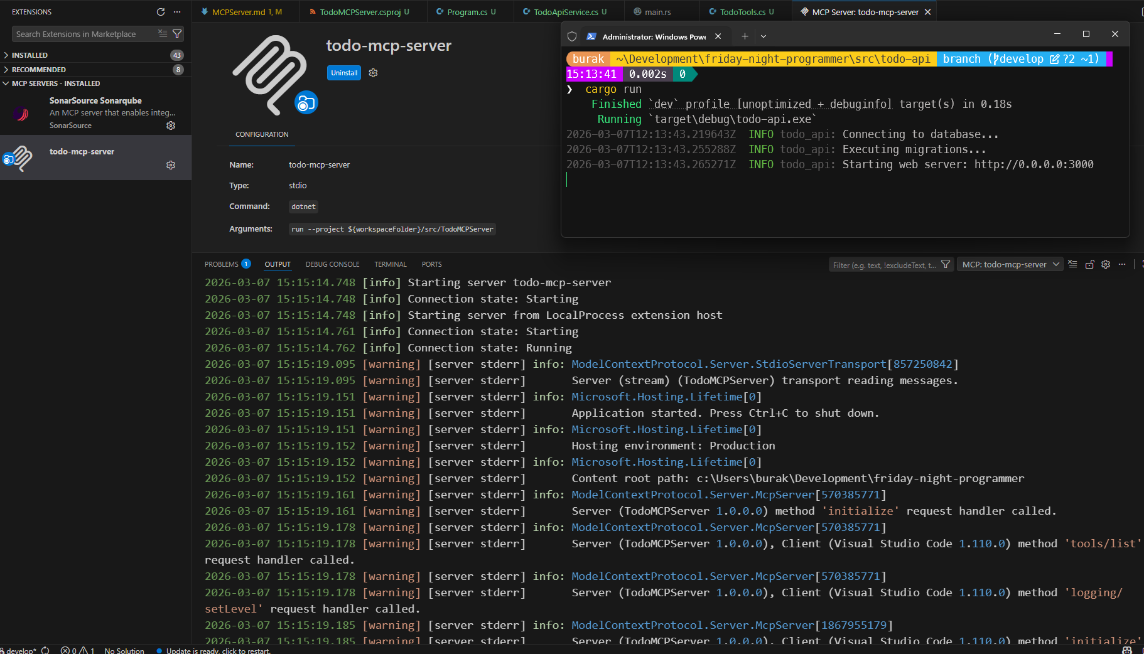This screenshot has width=1144, height=654.
Task: Click the Uninstall button
Action: 344,73
